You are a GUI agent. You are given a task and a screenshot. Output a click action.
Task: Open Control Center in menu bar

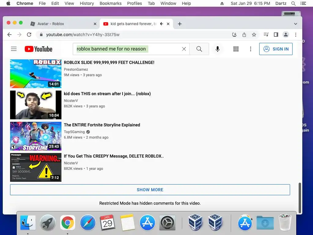[303, 3]
